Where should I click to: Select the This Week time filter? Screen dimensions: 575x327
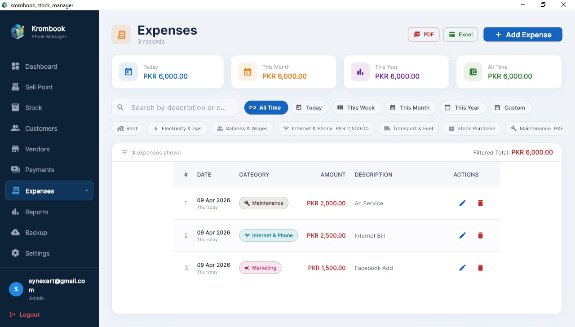click(357, 107)
